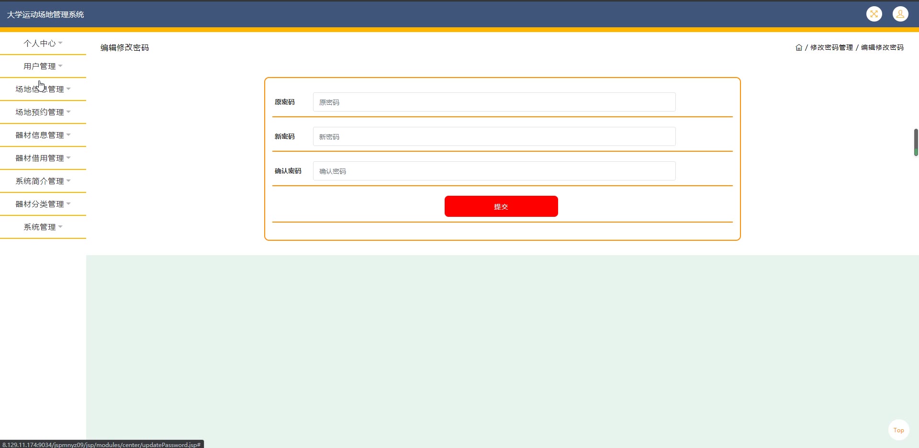Screen dimensions: 919x448
Task: Open the 系统简介管理 menu
Action: pos(43,181)
